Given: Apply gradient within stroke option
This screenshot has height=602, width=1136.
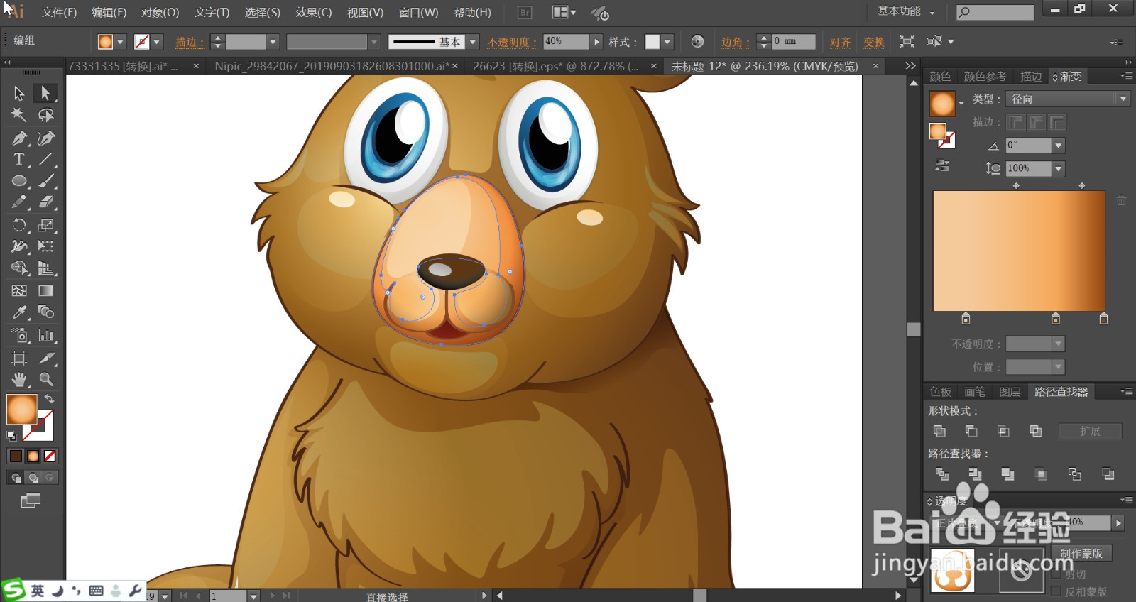Looking at the screenshot, I should [x=1016, y=123].
